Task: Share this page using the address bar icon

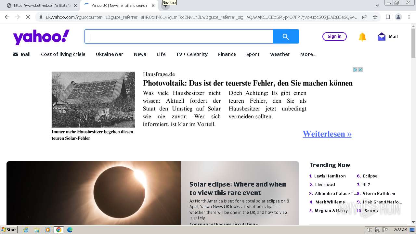Action: pos(365,17)
